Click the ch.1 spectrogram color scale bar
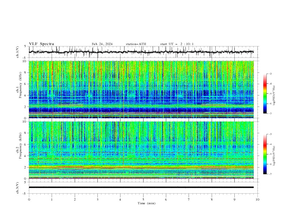 coord(265,93)
